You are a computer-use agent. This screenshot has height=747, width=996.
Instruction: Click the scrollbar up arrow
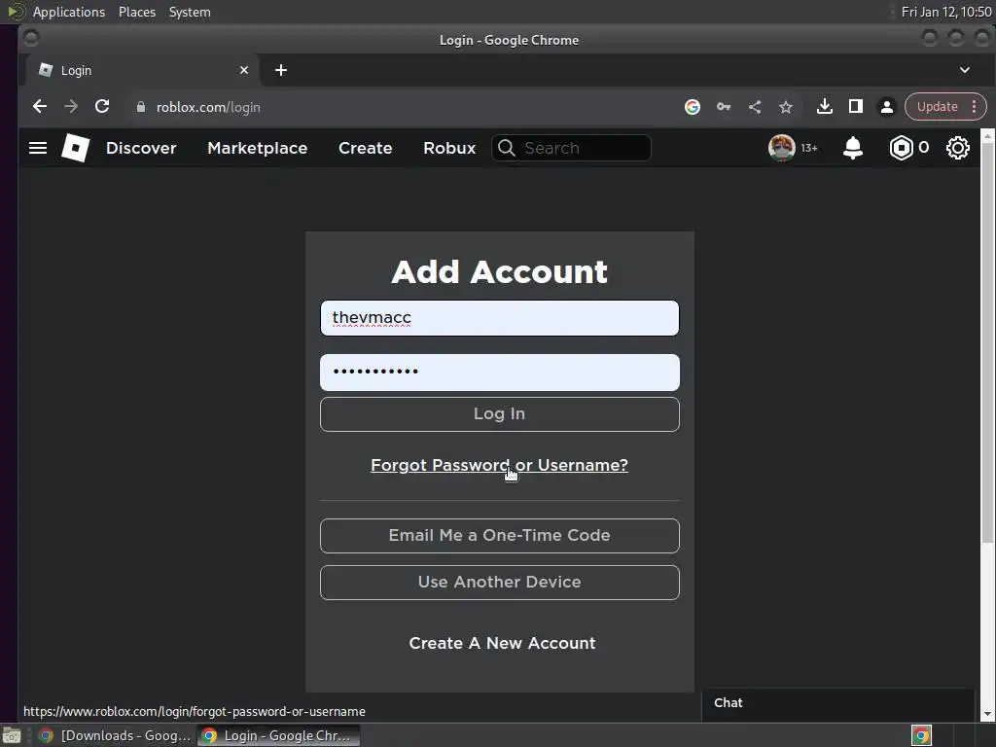click(x=987, y=135)
